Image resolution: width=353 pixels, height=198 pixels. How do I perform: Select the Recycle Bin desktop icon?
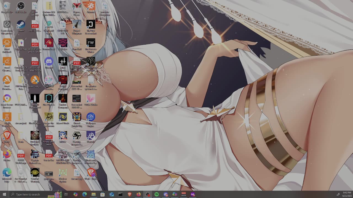tap(7, 7)
